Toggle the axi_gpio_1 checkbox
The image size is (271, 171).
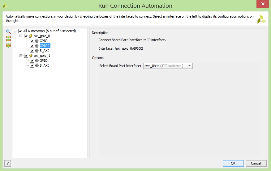click(26, 56)
